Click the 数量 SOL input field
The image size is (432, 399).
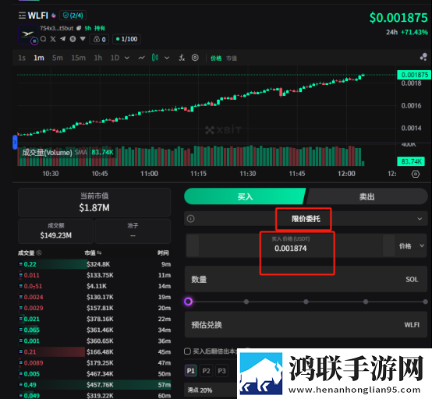click(306, 279)
